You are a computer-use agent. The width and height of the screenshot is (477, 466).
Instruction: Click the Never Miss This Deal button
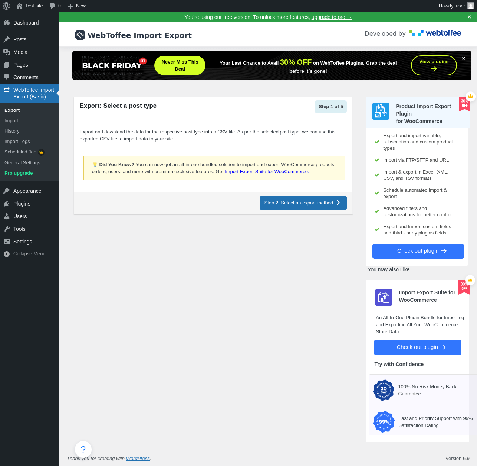[180, 65]
